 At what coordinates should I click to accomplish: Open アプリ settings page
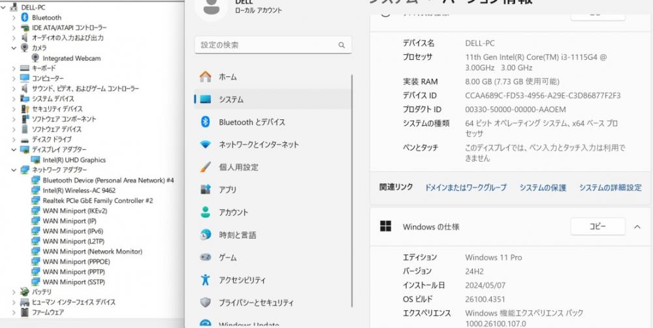click(x=273, y=190)
